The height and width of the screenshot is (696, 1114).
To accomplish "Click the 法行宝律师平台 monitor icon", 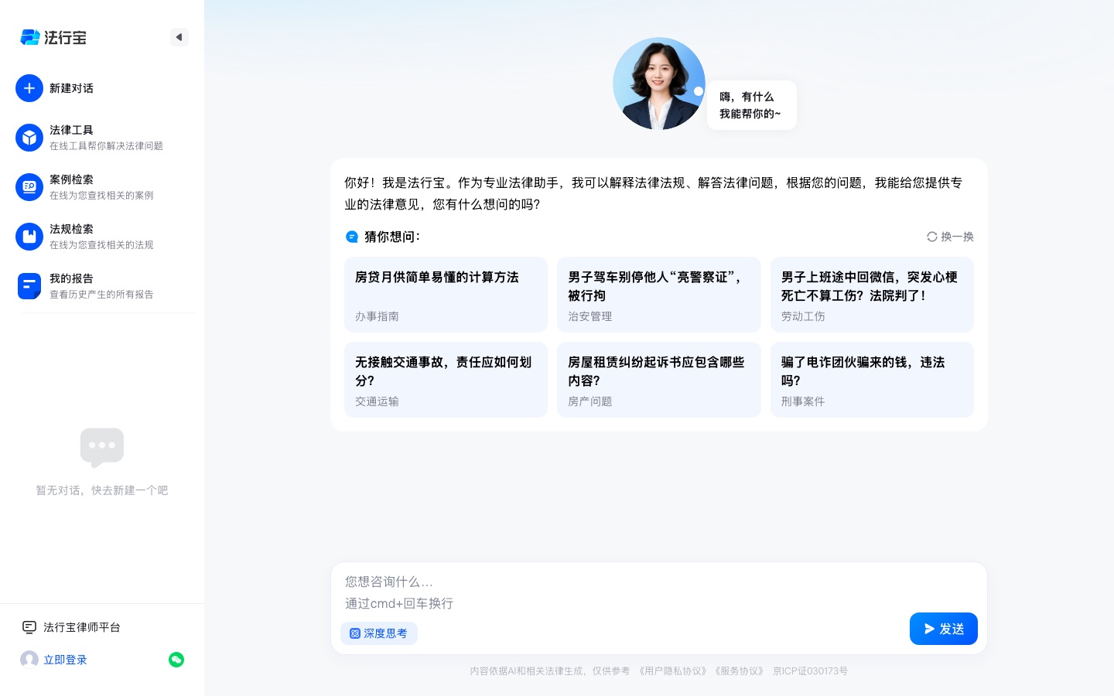I will 29,627.
